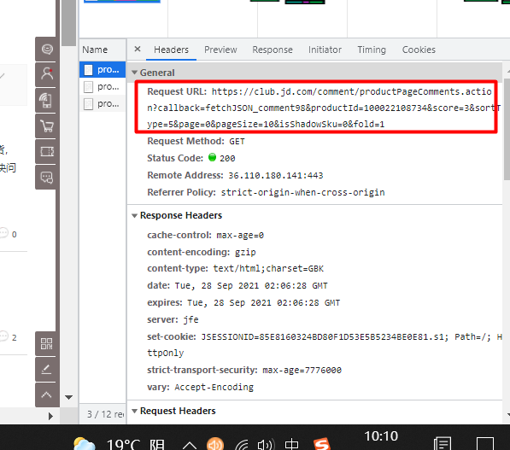Click the comment reply icon showing 2
This screenshot has height=450, width=510.
[x=4, y=336]
